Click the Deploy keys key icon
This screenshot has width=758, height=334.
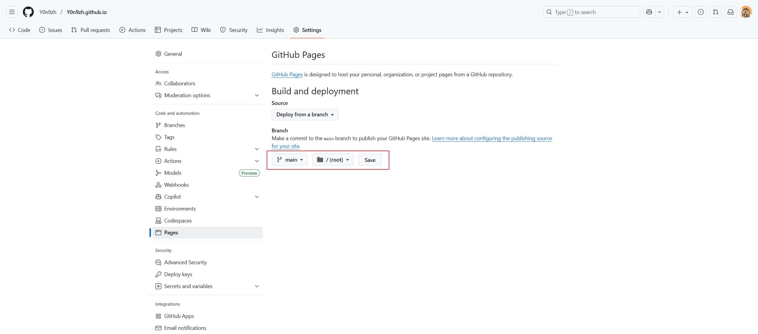158,274
